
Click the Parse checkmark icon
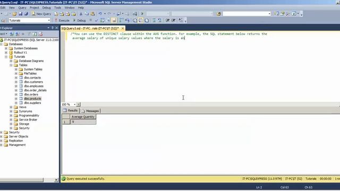(x=97, y=20)
